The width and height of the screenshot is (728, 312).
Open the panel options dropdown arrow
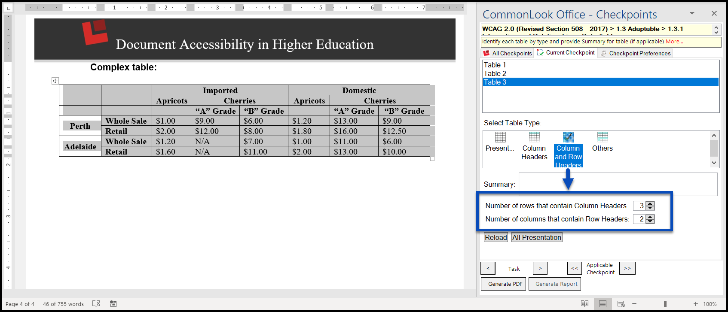[692, 13]
